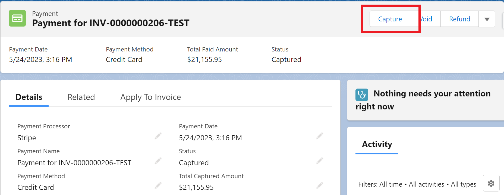Select the Details tab
Screen dimensions: 504x195
coord(29,97)
